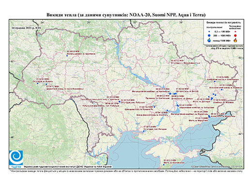
Task: Click the institute credit line beside logo
Action: pos(67,166)
